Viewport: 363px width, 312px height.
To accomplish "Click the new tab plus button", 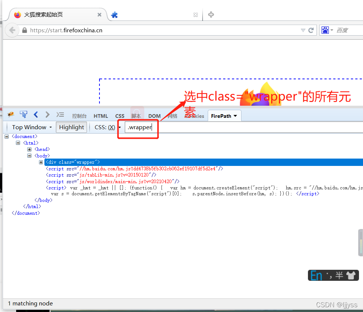I will 211,14.
